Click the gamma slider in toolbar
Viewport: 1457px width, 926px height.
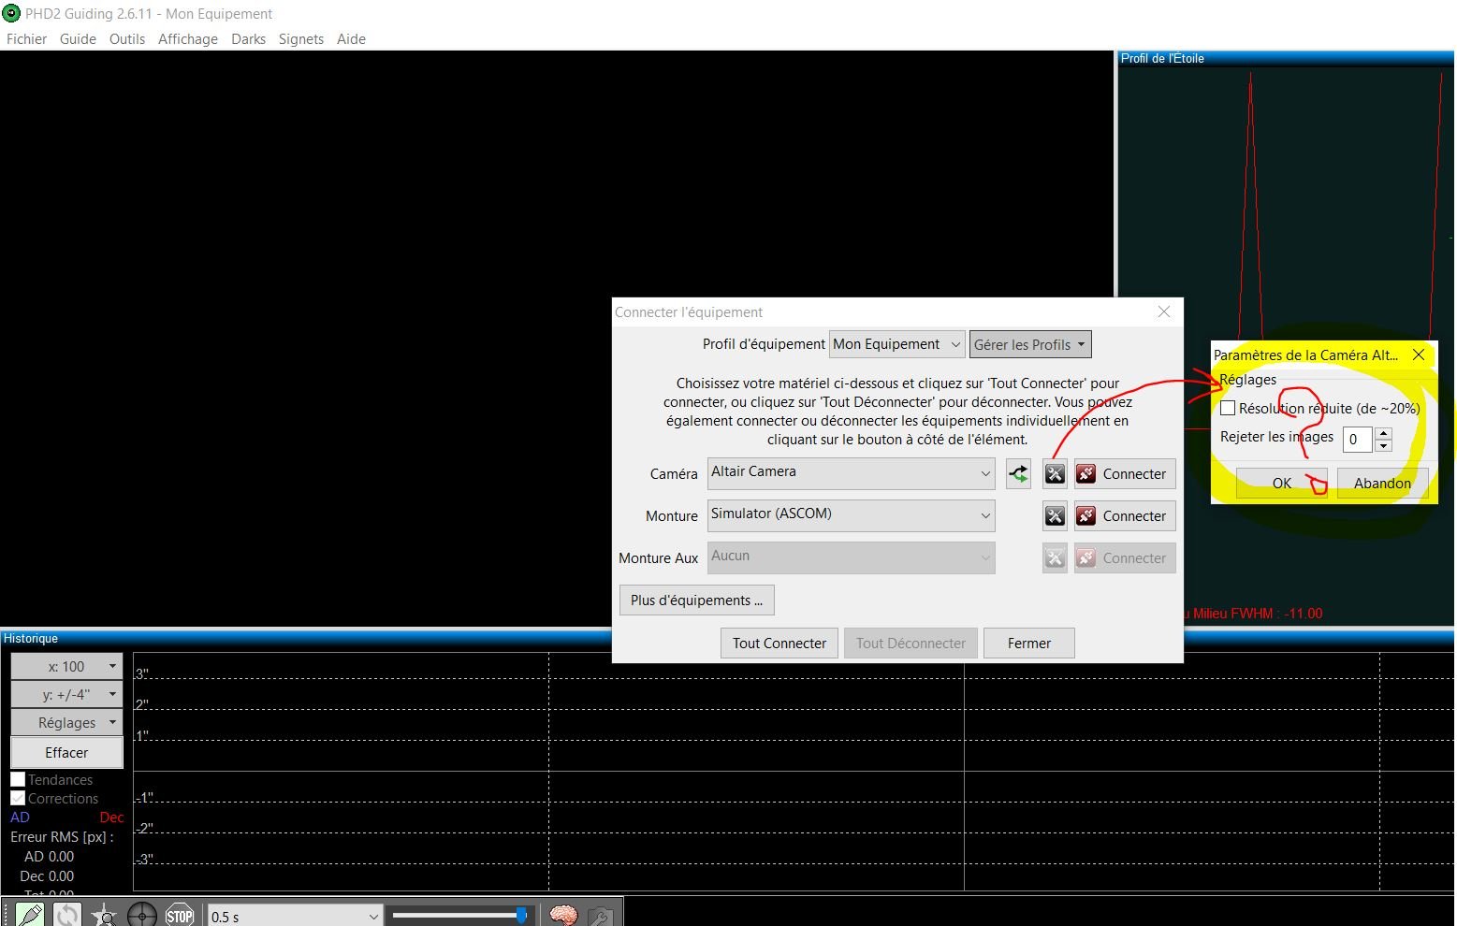click(459, 915)
